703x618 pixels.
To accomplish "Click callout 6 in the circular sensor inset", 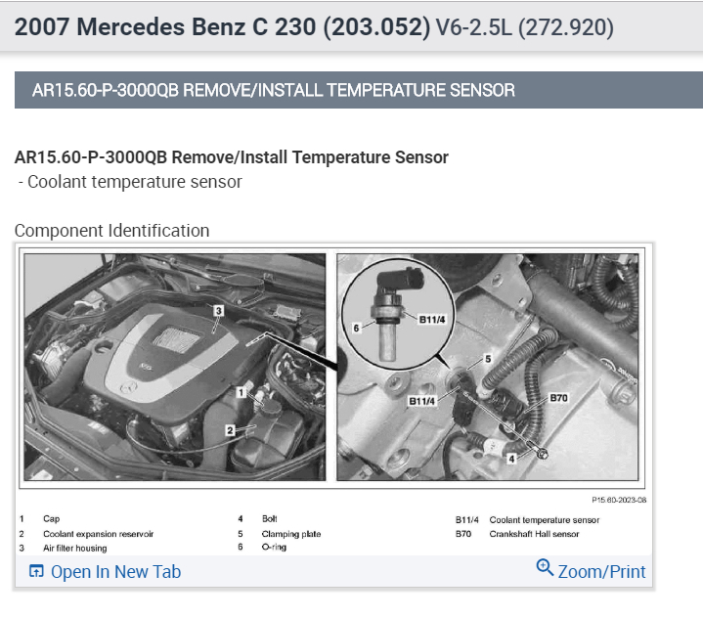I will pyautogui.click(x=357, y=329).
